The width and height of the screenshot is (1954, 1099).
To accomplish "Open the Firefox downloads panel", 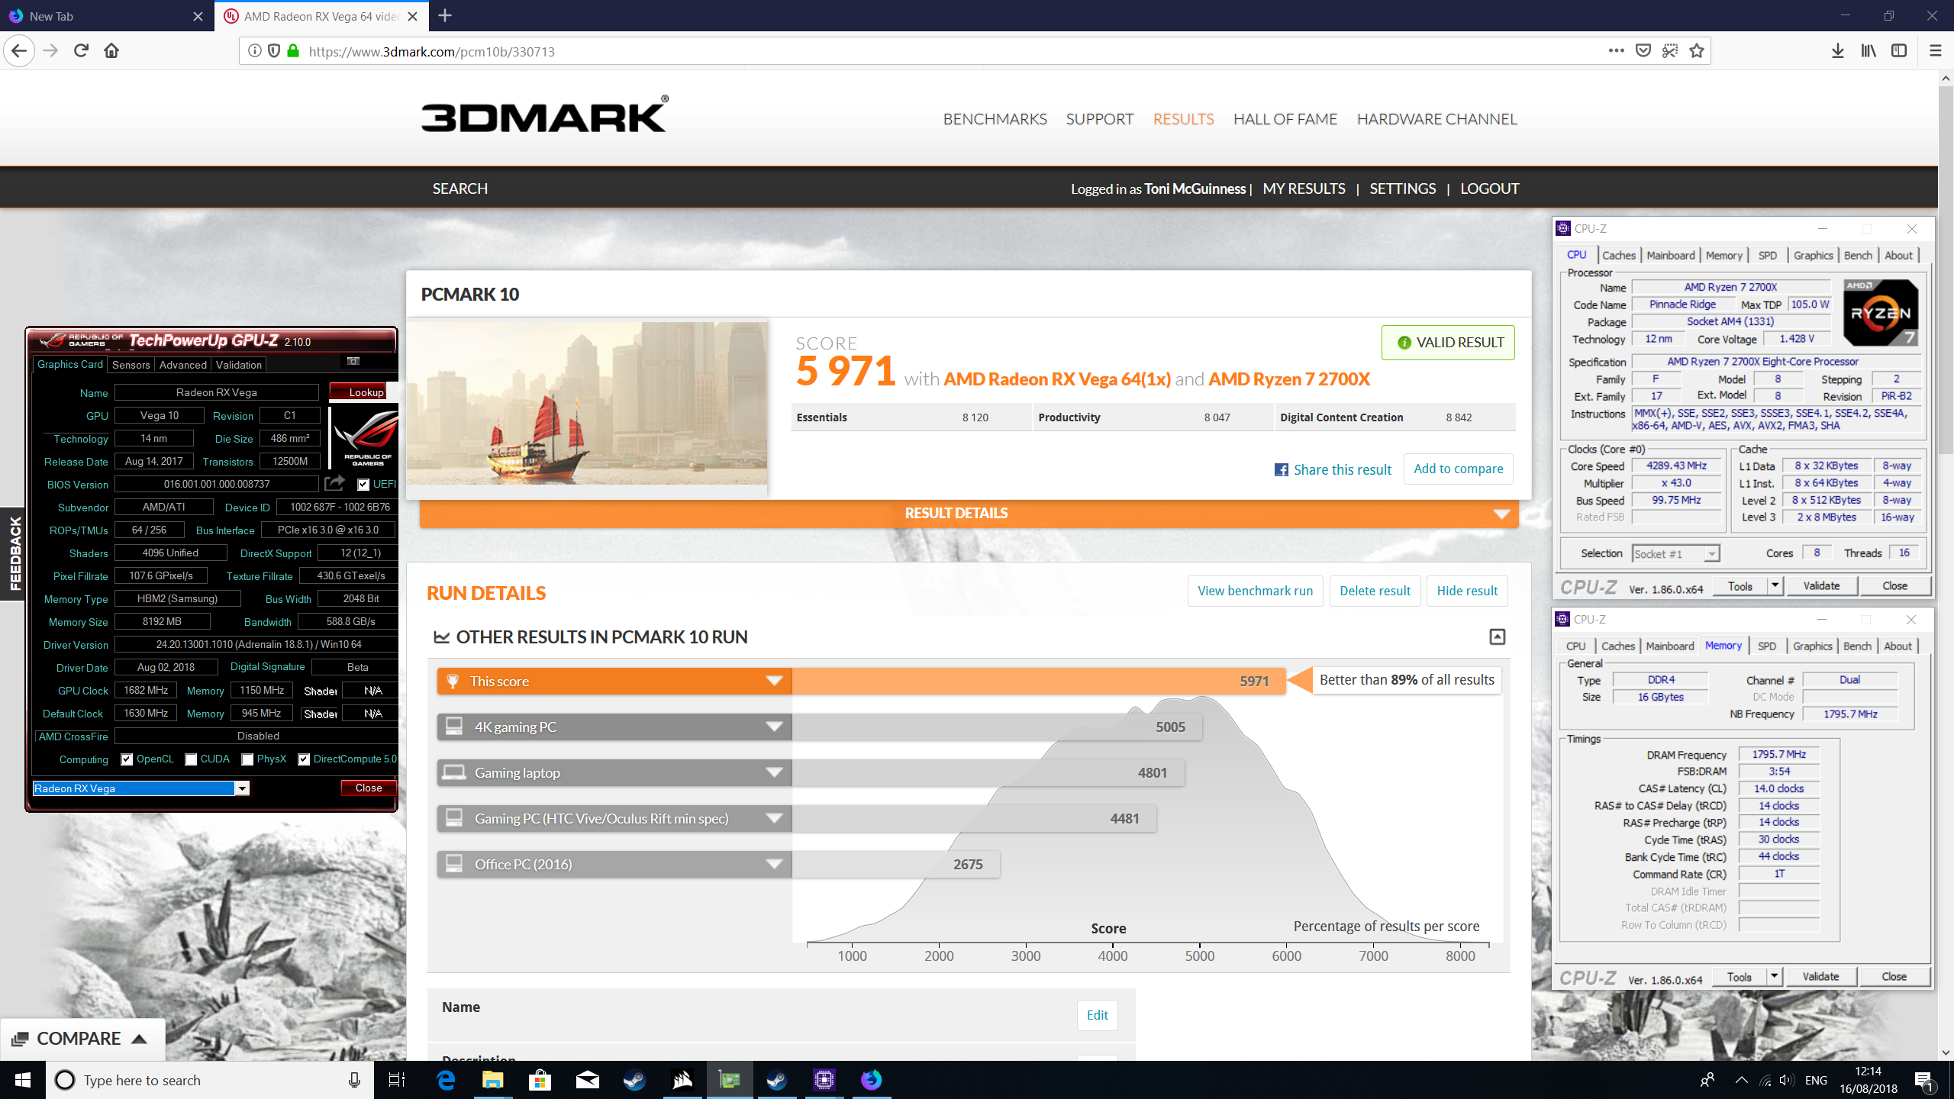I will (x=1838, y=51).
